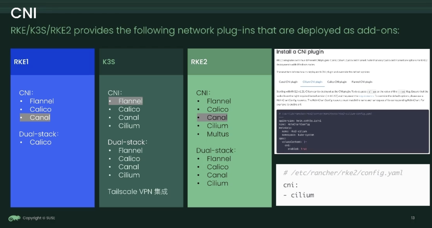Click Calico under RKE1 Dual-stack
The width and height of the screenshot is (432, 228).
[40, 142]
